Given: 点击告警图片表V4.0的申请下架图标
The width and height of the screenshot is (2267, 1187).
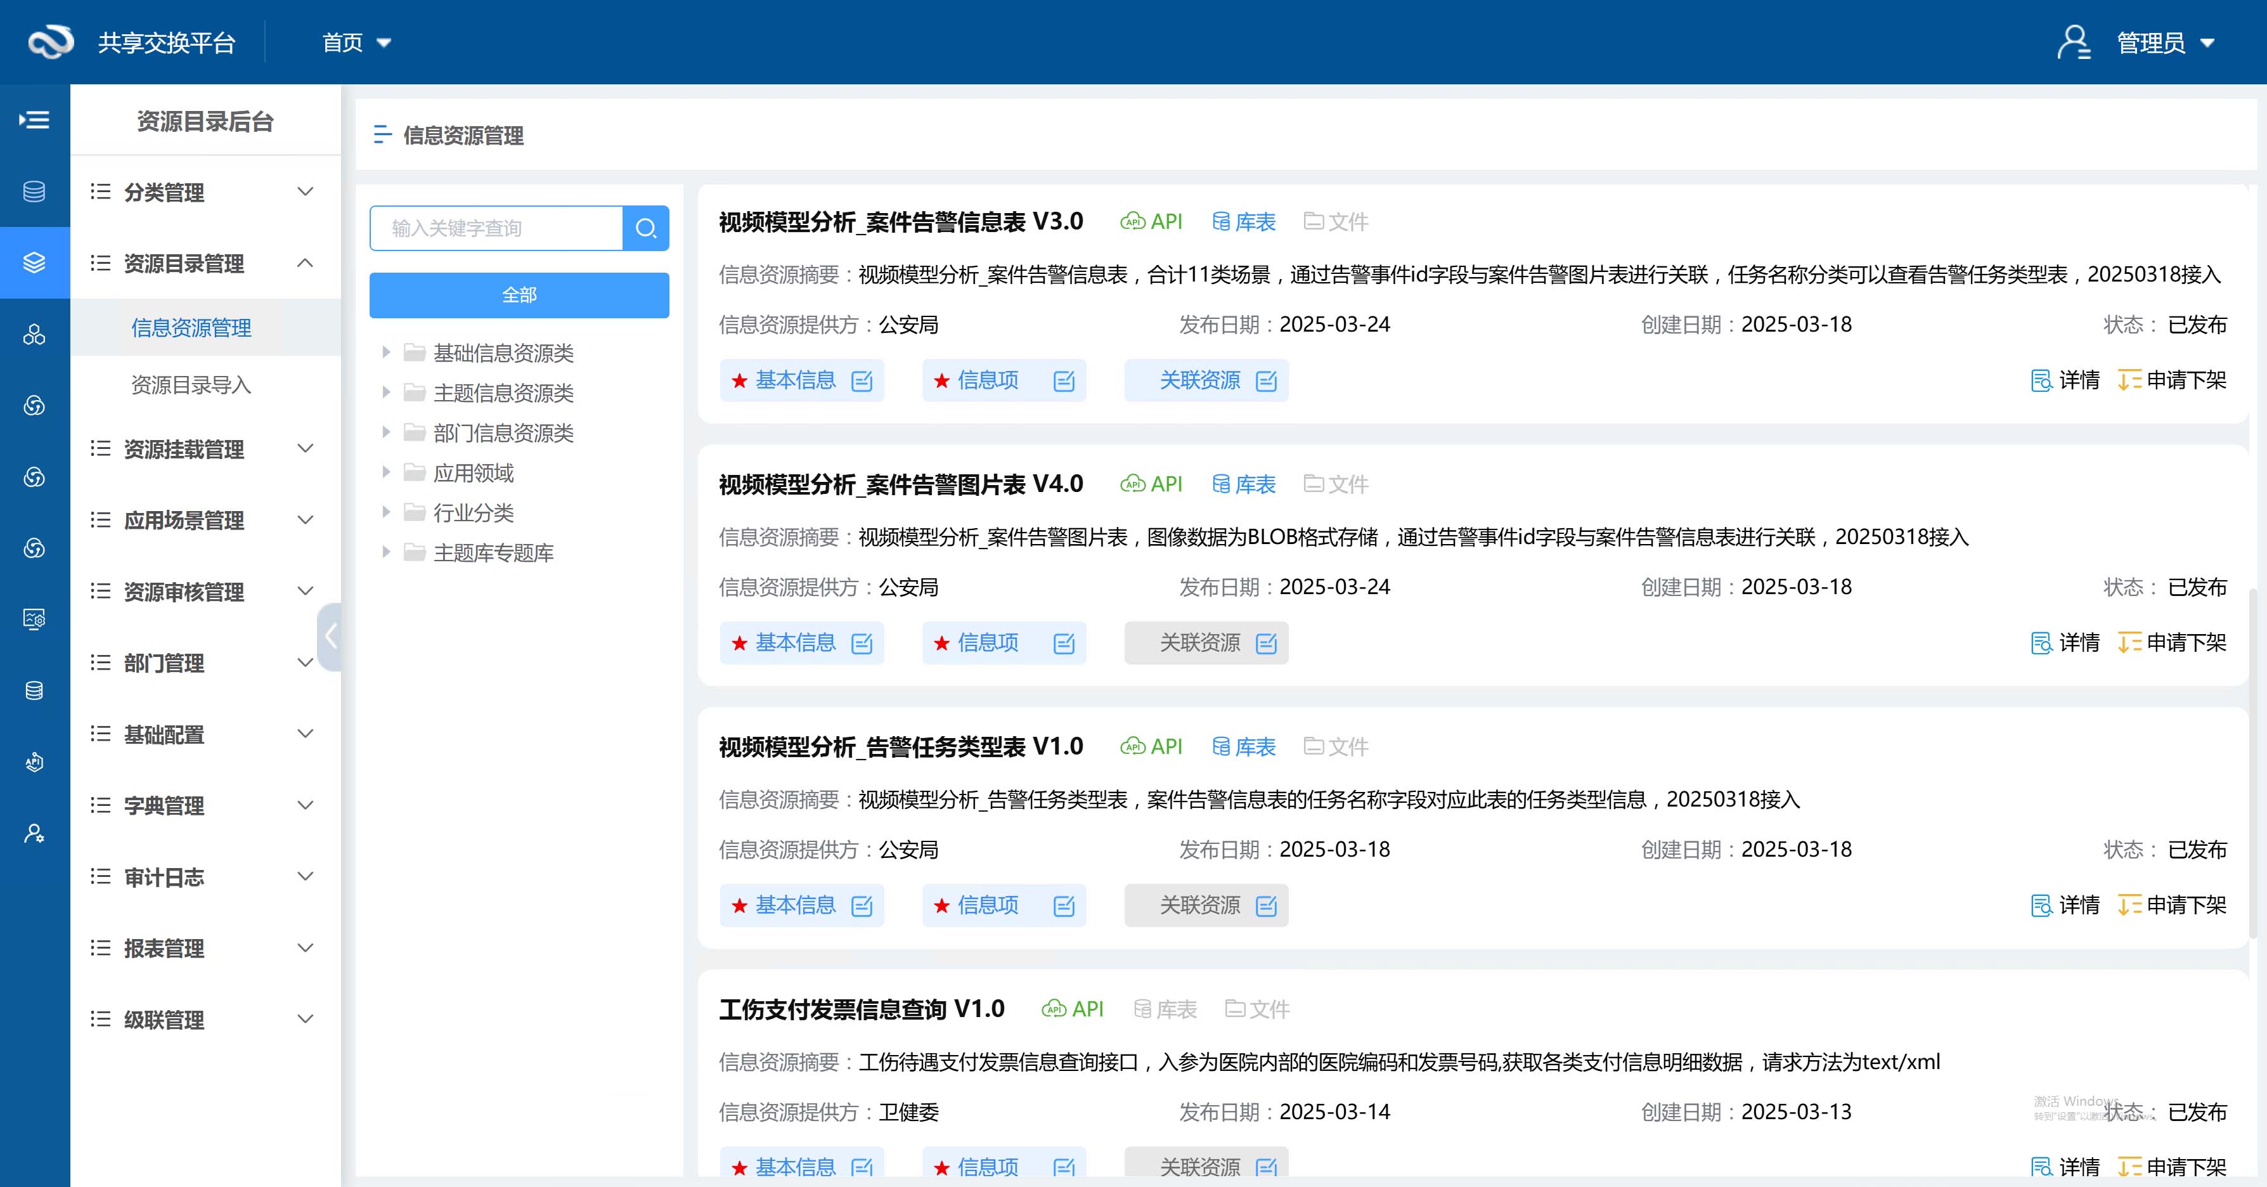Looking at the screenshot, I should point(2131,642).
